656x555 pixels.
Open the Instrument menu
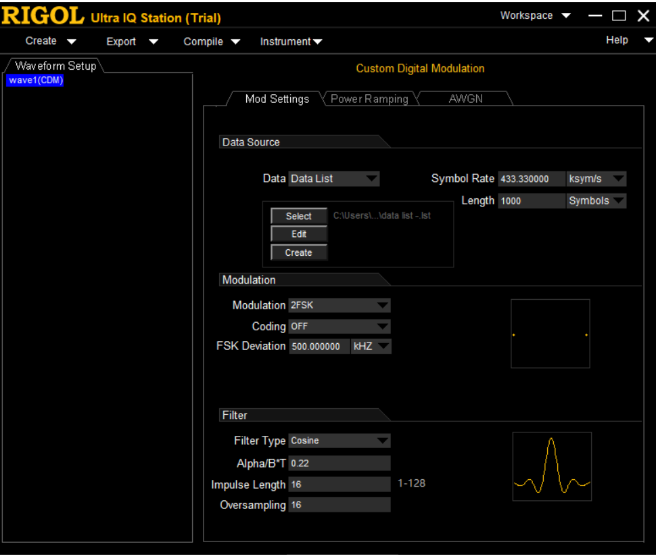pos(291,42)
